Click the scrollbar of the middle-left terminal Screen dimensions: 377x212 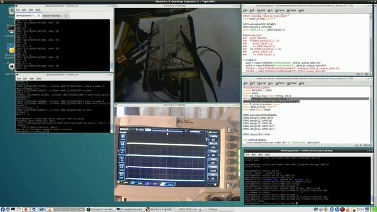pyautogui.click(x=111, y=107)
